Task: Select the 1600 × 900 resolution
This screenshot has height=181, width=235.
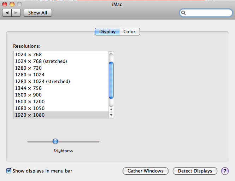Action: point(61,95)
